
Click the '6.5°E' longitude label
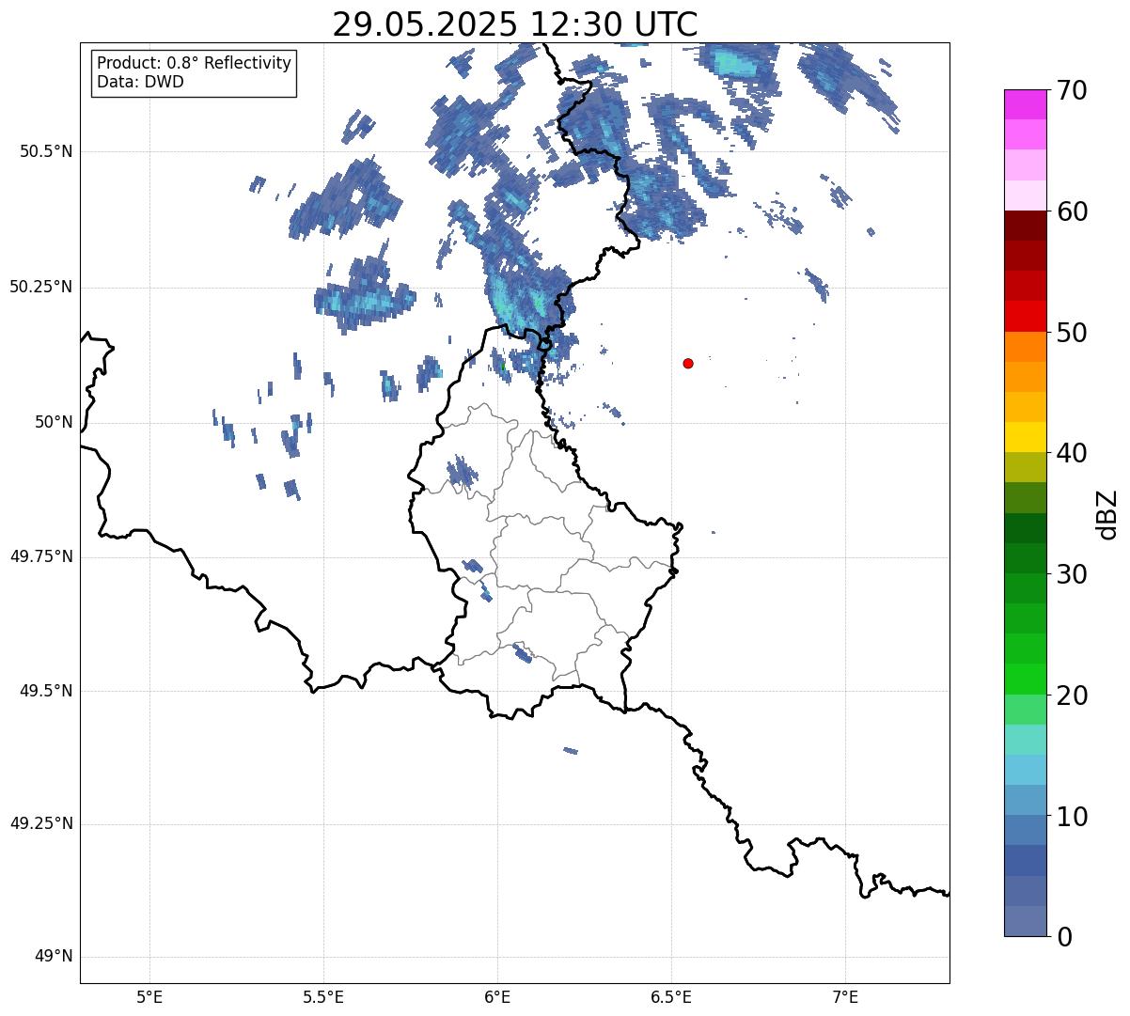671,996
